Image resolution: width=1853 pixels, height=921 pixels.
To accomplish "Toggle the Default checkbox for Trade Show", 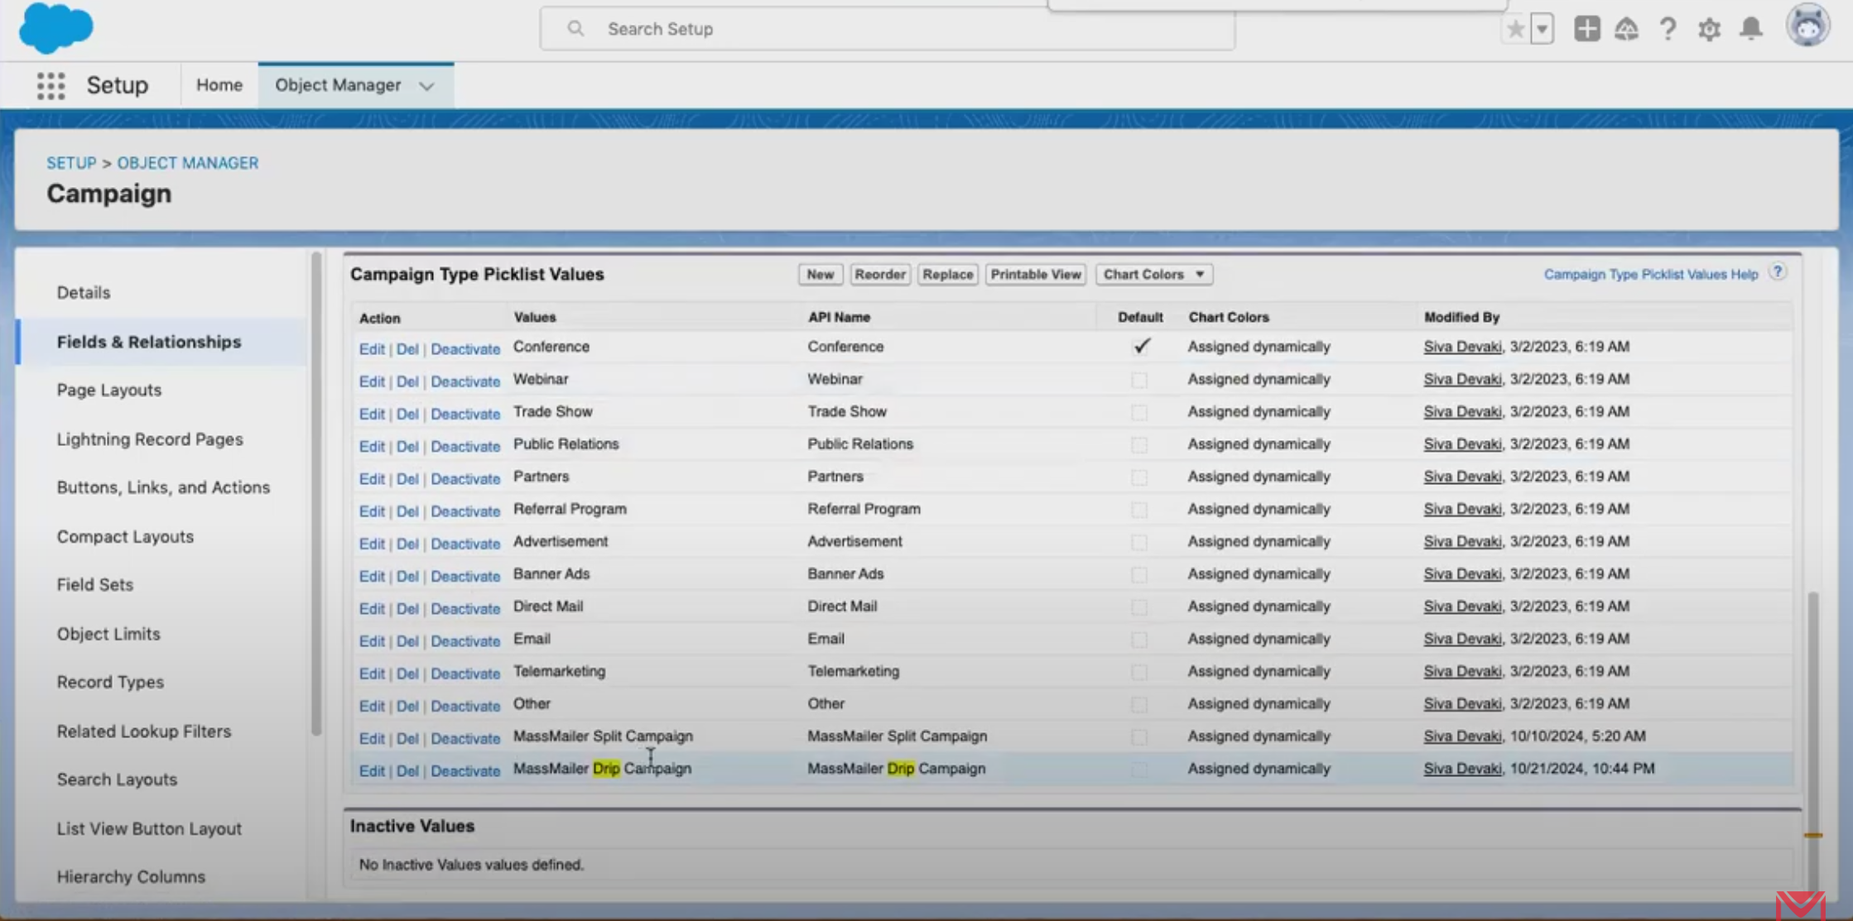I will [1139, 412].
